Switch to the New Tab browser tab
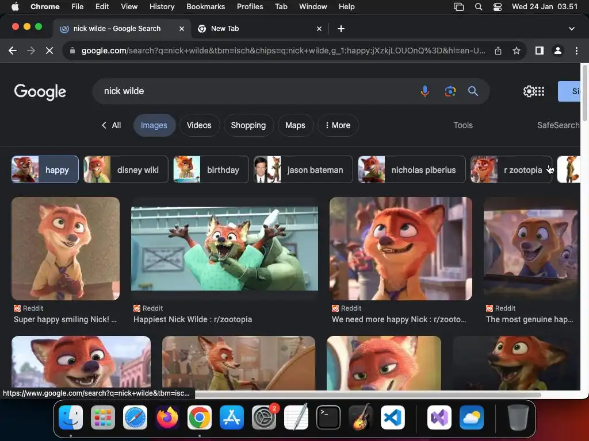 259,29
